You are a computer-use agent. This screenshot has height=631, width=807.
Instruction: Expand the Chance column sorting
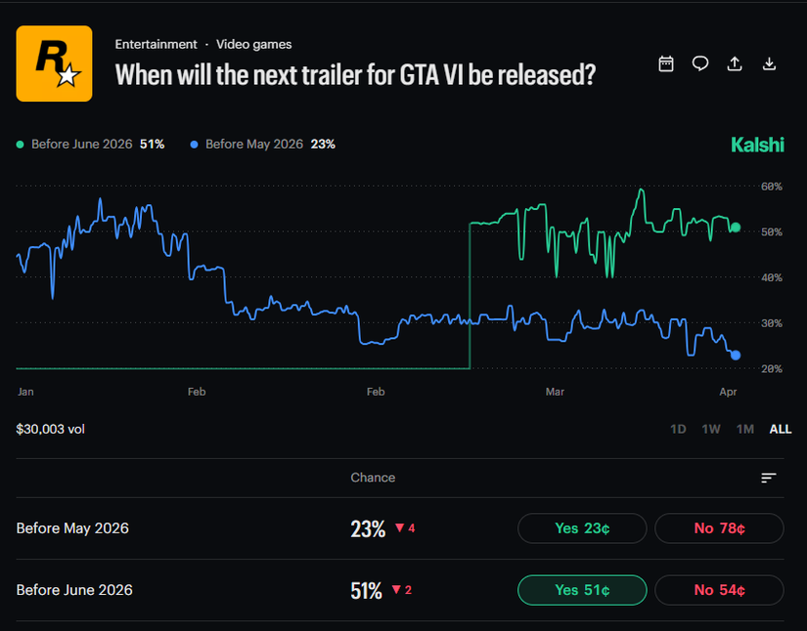[373, 477]
